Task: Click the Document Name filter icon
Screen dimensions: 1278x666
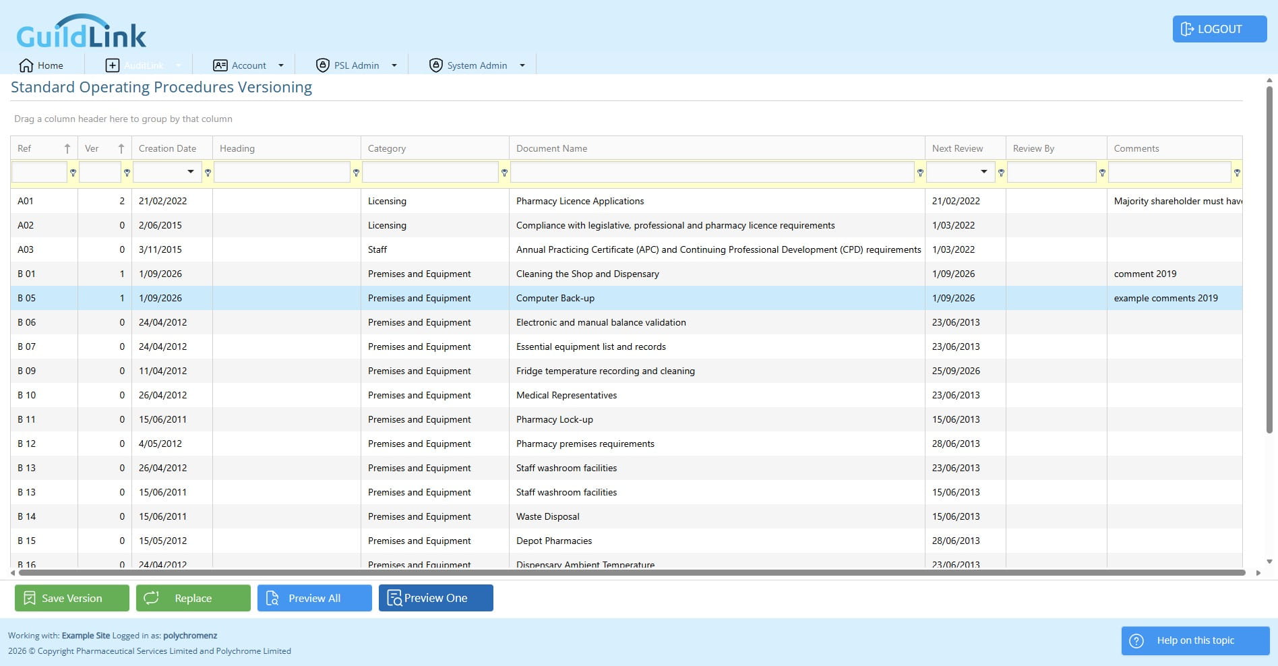Action: [x=920, y=173]
